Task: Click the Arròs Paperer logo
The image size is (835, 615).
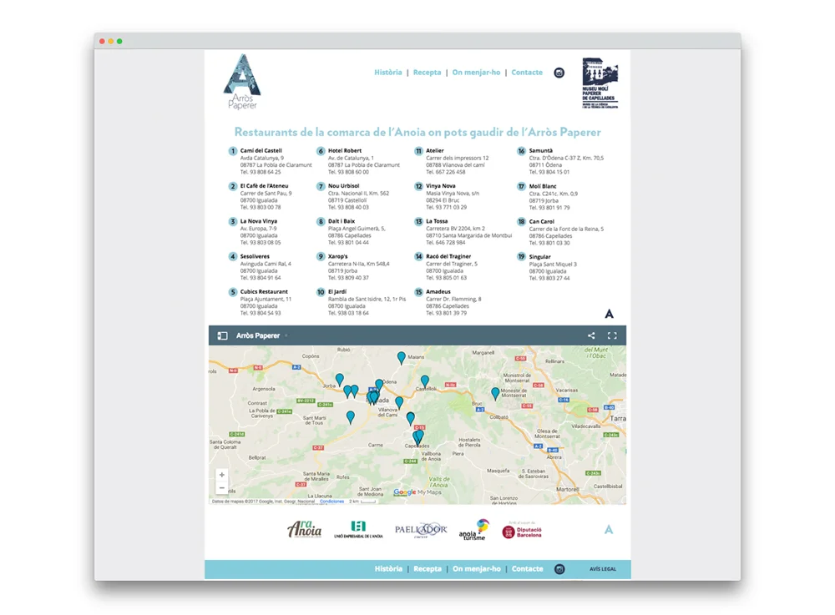Action: pyautogui.click(x=242, y=82)
